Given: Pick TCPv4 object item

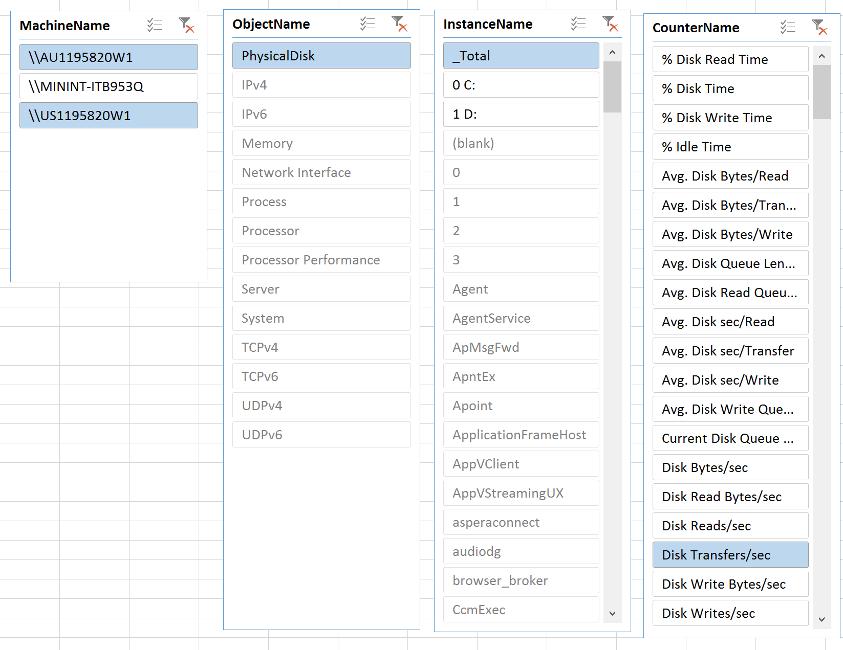Looking at the screenshot, I should pyautogui.click(x=321, y=347).
